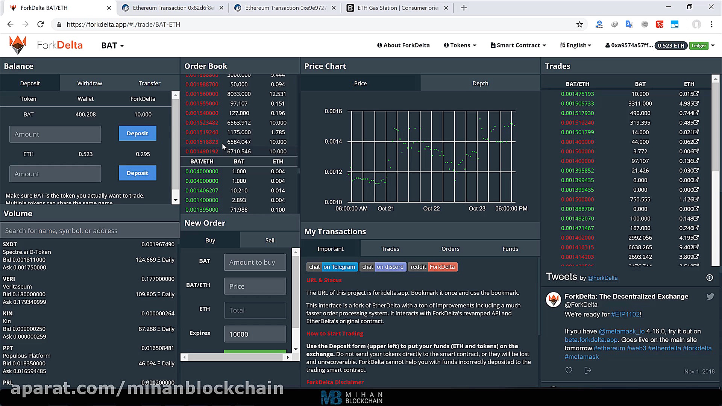Open external link icon for trade 0.001482070
Screen dimensions: 722x406
click(696, 218)
